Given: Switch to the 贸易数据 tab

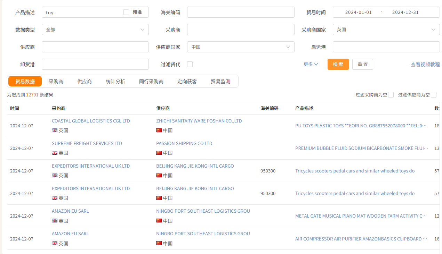Looking at the screenshot, I should point(25,81).
